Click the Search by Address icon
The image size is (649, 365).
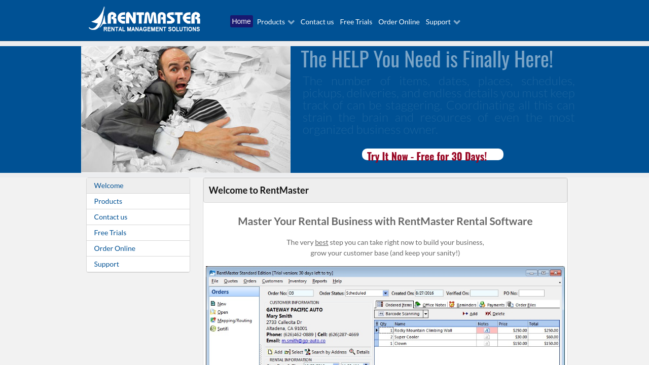308,351
